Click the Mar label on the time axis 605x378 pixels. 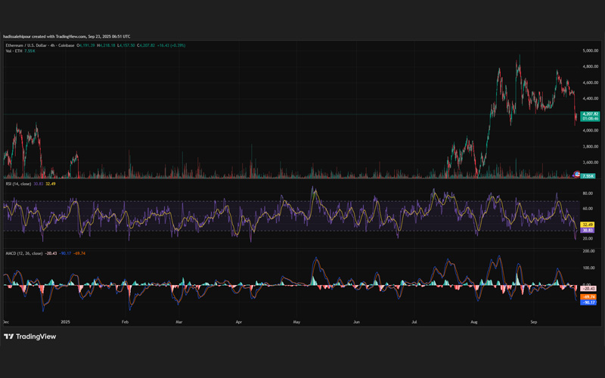click(179, 322)
